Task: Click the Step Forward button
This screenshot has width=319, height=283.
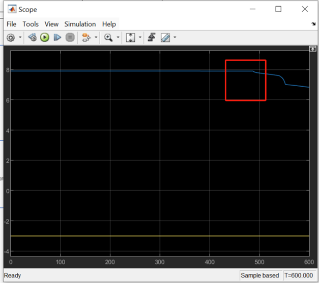Action: coord(57,38)
